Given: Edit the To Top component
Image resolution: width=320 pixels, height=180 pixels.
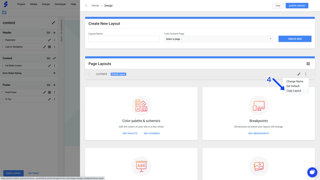Looking at the screenshot, I should (x=49, y=99).
